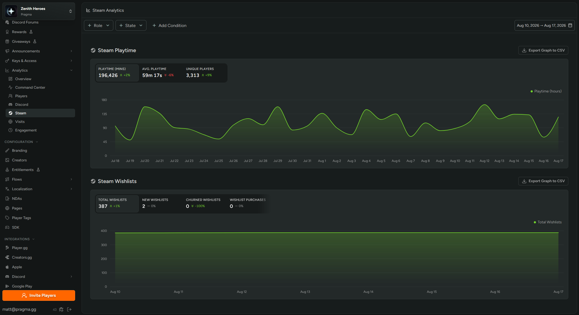Select the Steam analytics item
The width and height of the screenshot is (579, 315).
[40, 113]
